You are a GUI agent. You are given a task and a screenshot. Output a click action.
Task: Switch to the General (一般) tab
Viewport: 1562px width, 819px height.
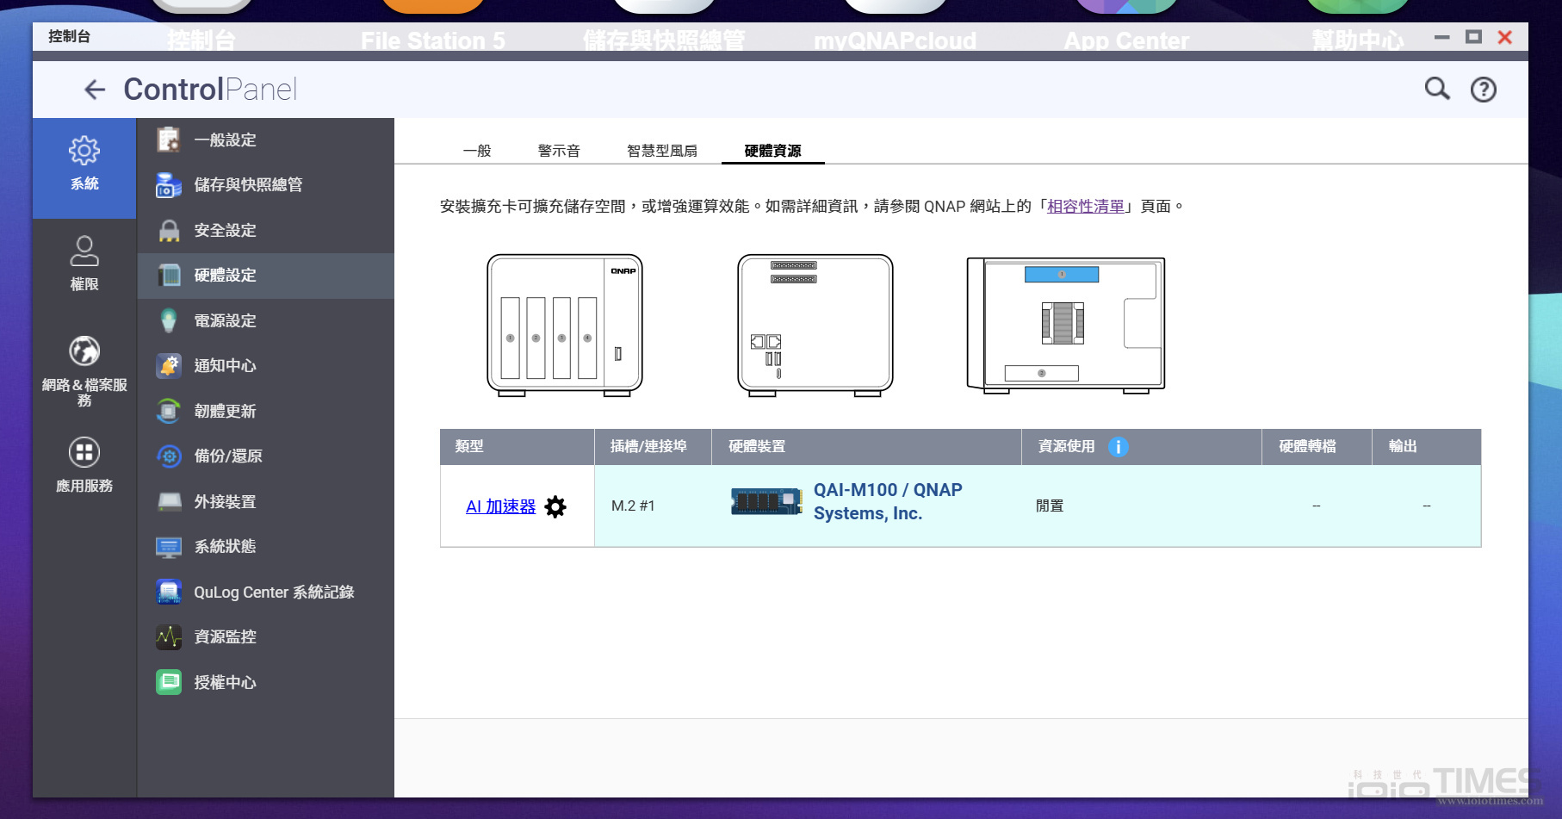coord(477,151)
